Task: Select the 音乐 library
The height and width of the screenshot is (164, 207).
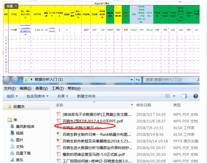Action: pyautogui.click(x=20, y=160)
